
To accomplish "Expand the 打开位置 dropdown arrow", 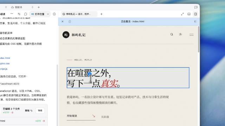I will click(x=48, y=14).
